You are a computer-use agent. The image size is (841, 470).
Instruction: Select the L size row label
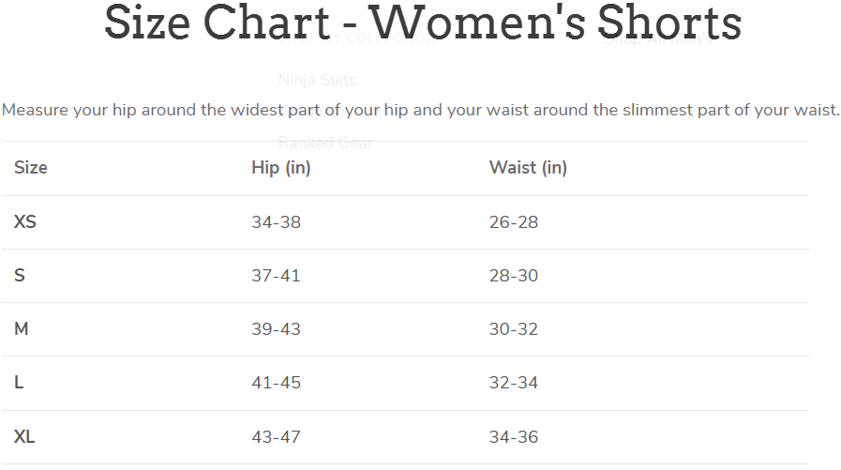[20, 383]
